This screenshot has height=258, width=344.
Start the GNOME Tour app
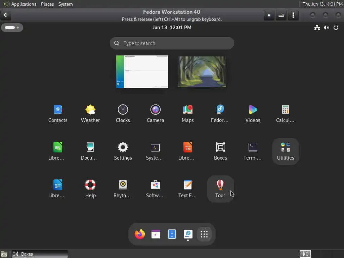tap(220, 189)
